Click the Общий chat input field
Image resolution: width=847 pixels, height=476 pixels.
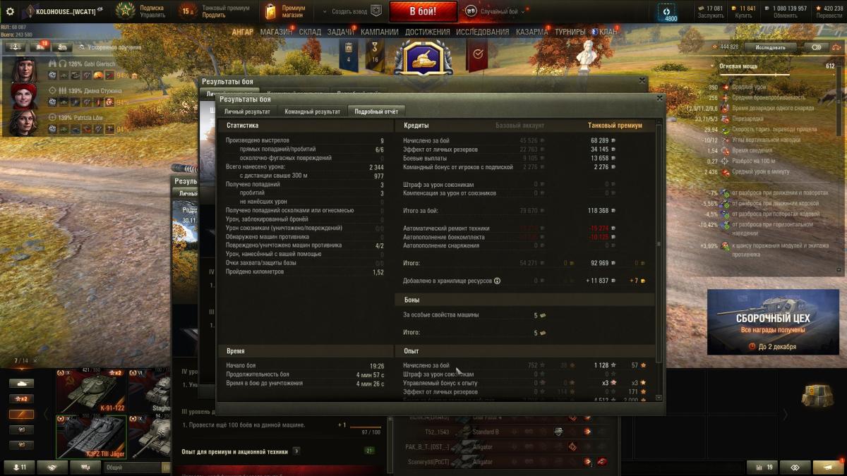click(133, 468)
